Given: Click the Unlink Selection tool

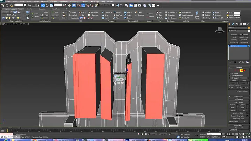Looking at the screenshot, I should (7, 5).
